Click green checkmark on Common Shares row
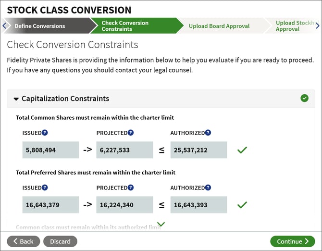Viewport: 322px width, 251px height. coord(242,150)
